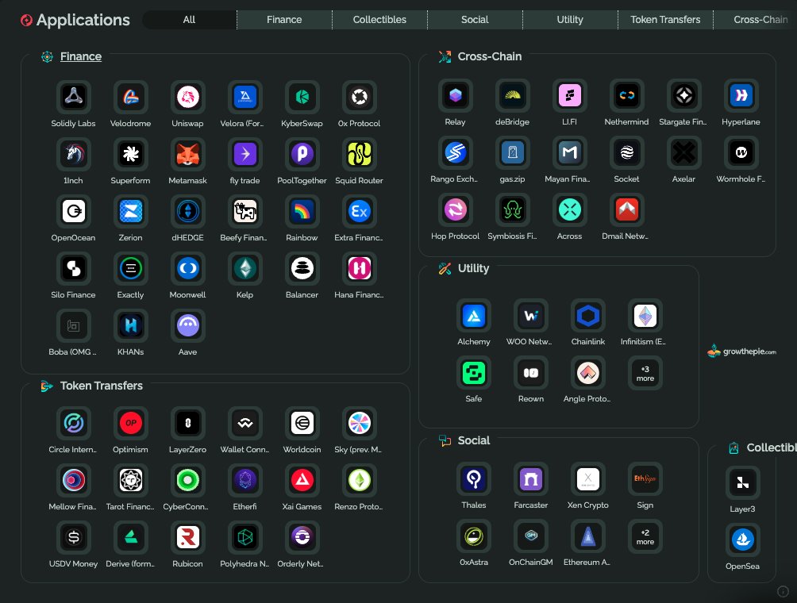This screenshot has width=797, height=603.
Task: Click the Squid Router icon
Action: 360,154
